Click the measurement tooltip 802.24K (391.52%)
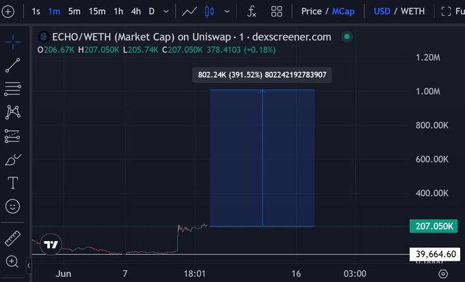 (x=262, y=75)
